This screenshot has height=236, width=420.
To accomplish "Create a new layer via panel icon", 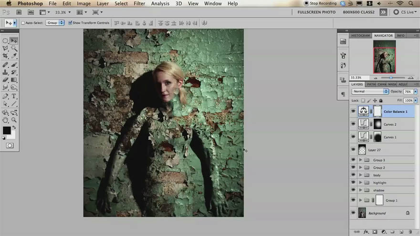I will tap(401, 232).
